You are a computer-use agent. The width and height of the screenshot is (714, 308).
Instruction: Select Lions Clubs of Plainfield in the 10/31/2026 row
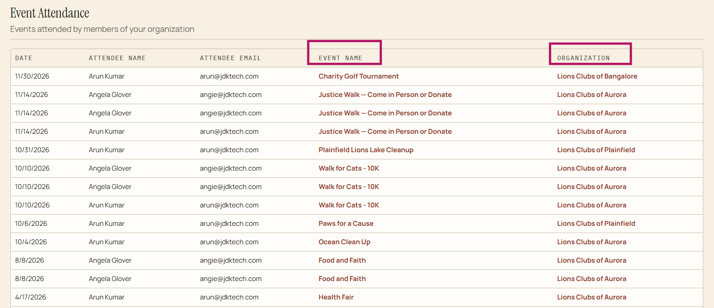596,150
